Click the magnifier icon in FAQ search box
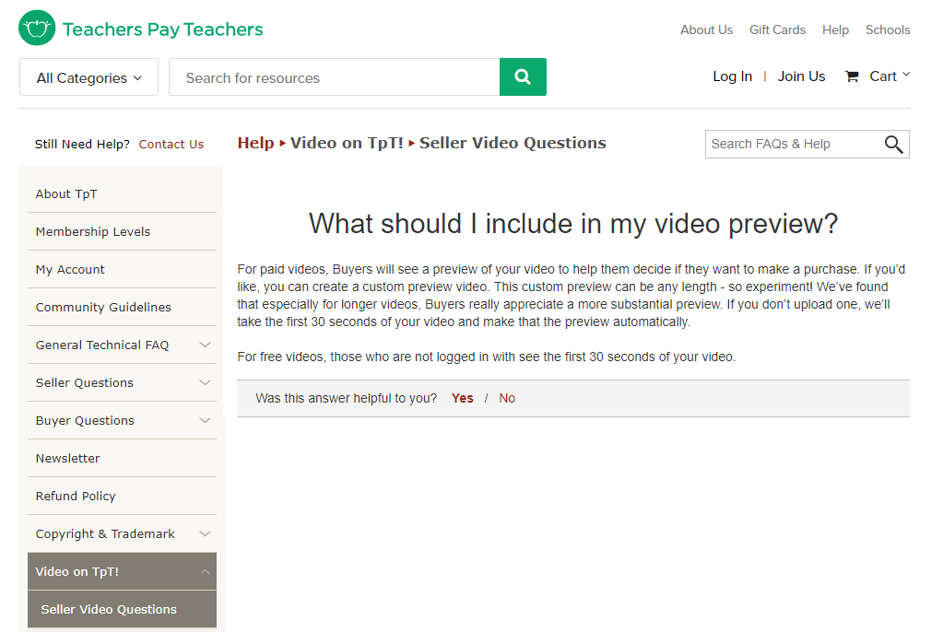The width and height of the screenshot is (943, 632). [893, 145]
